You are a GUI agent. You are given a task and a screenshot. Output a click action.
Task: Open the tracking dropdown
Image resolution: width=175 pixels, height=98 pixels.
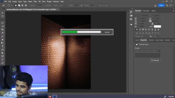tap(160, 21)
